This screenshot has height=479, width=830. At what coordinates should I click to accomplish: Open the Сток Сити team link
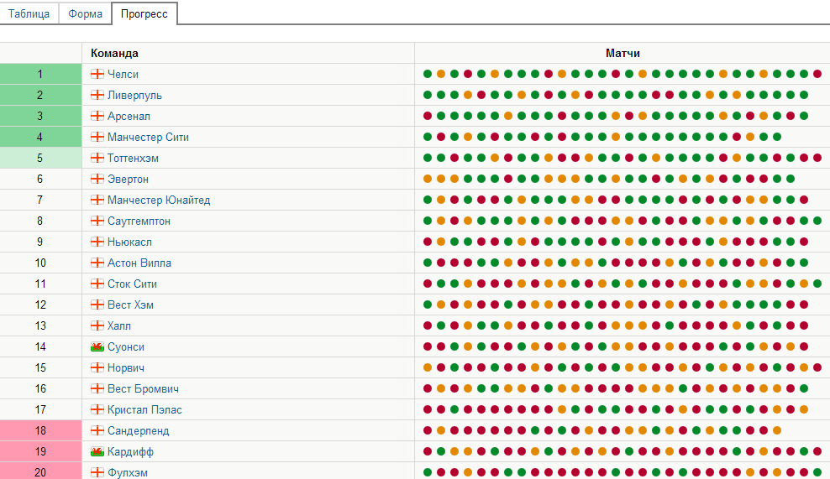(x=132, y=284)
